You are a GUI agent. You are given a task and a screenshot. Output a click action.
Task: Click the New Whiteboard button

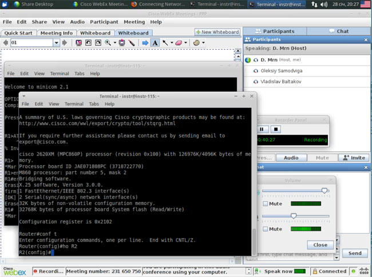tap(217, 32)
